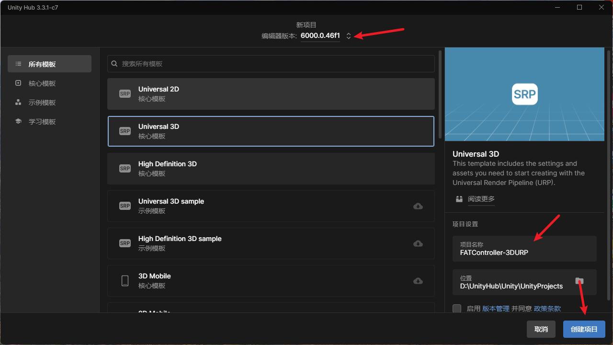Click SRP icon of High Definition 3D sample
This screenshot has width=613, height=345.
pos(125,243)
